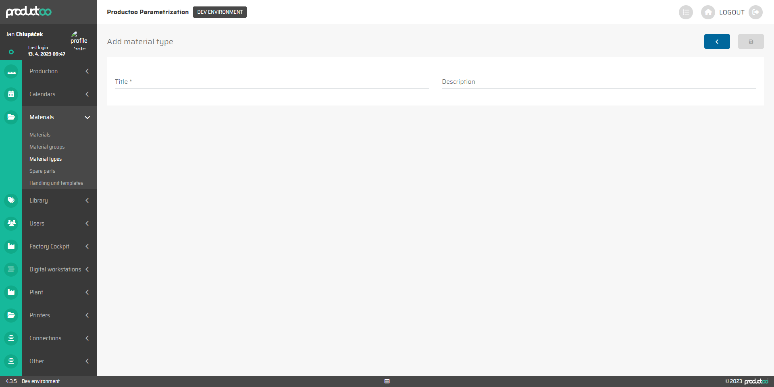Click the grey save disk icon
Screen dimensions: 774x387
(751, 41)
